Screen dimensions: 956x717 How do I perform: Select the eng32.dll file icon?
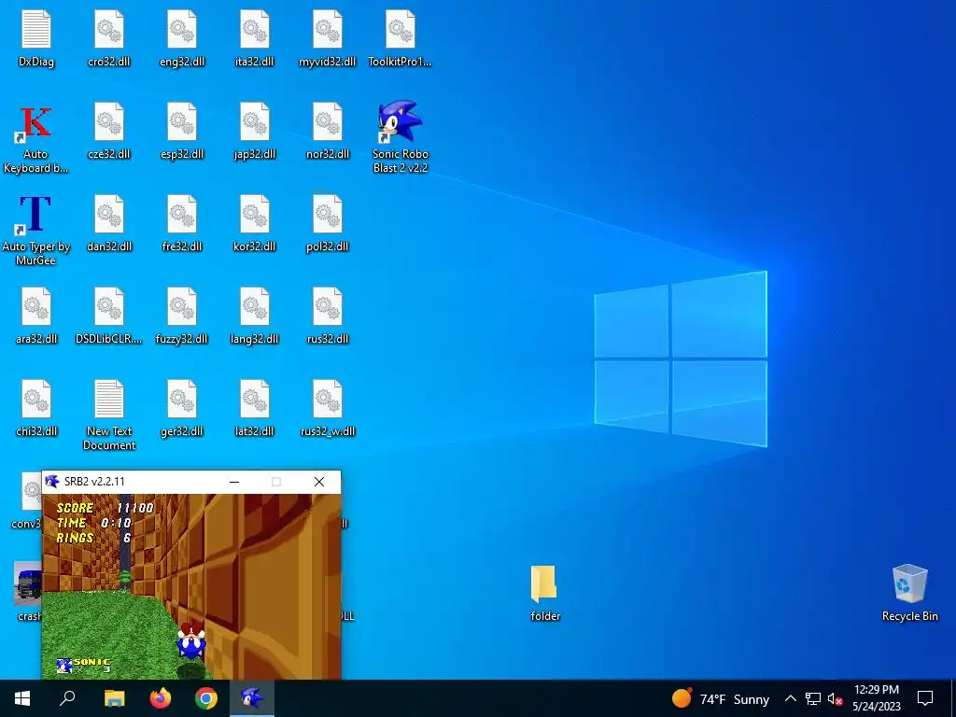coord(182,30)
